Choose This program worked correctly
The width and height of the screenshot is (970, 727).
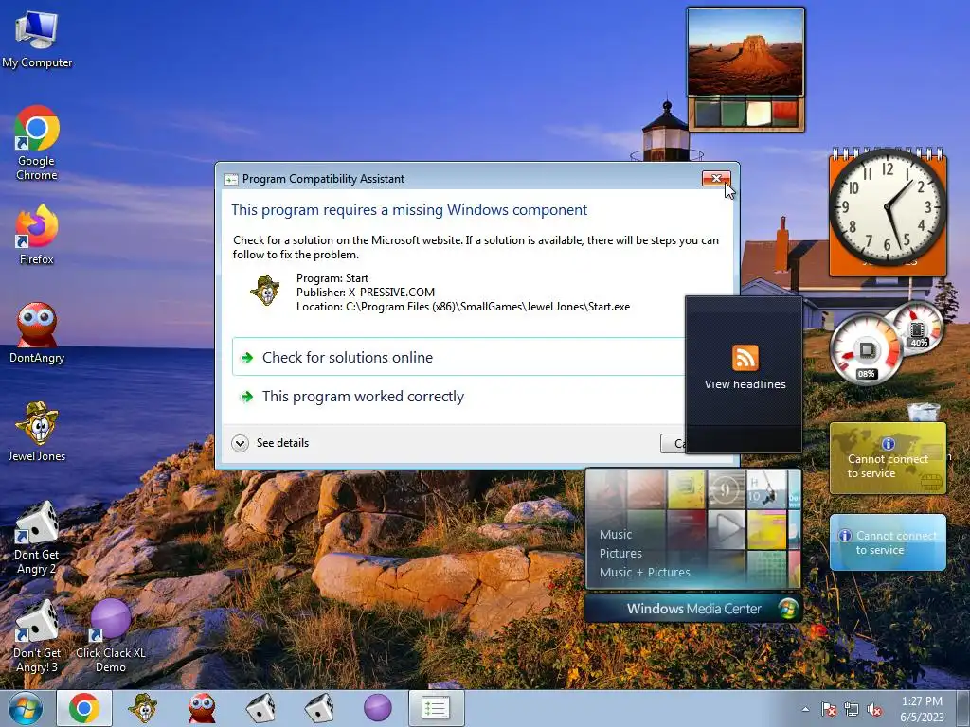[x=458, y=397]
